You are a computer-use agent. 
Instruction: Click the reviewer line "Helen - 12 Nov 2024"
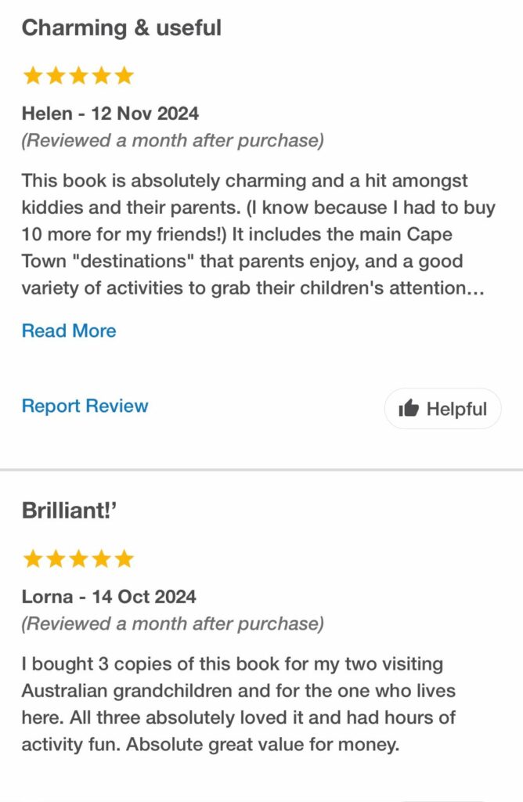[110, 114]
